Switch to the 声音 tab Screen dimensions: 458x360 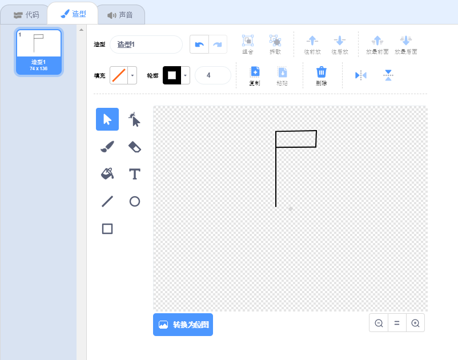coord(120,15)
